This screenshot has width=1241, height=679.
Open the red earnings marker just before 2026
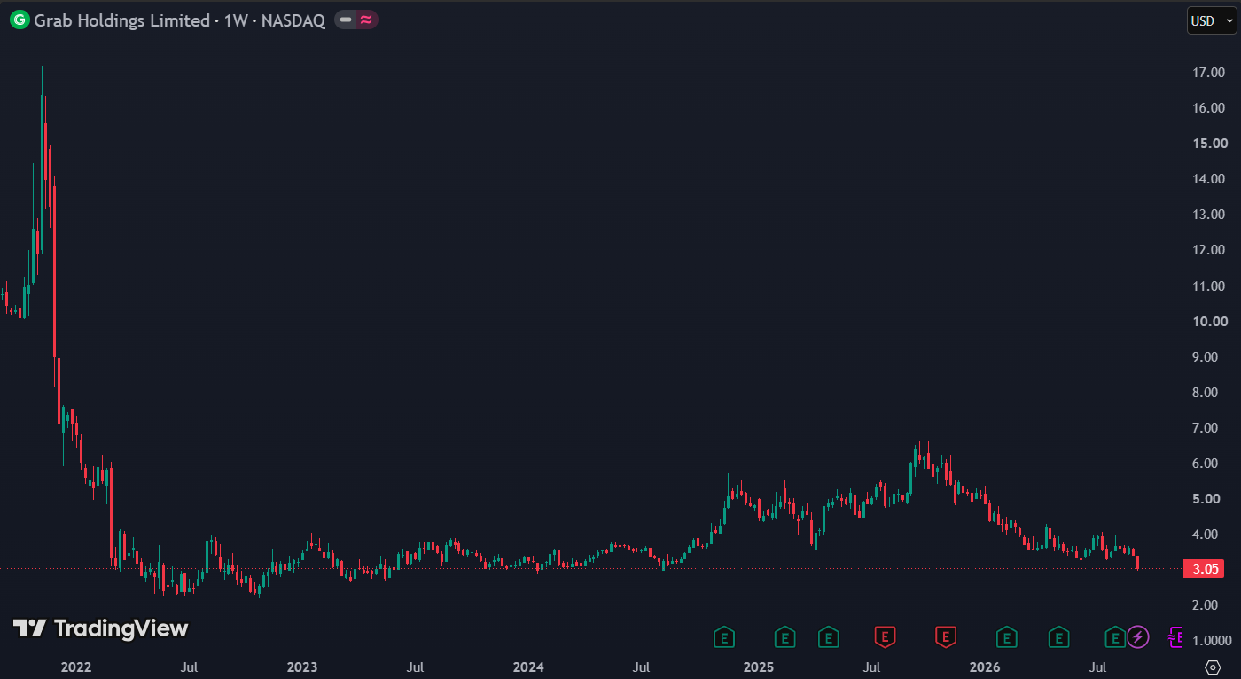(x=947, y=636)
